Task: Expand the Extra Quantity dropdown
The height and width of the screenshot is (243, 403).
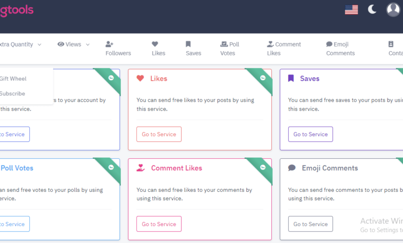Action: click(x=21, y=44)
